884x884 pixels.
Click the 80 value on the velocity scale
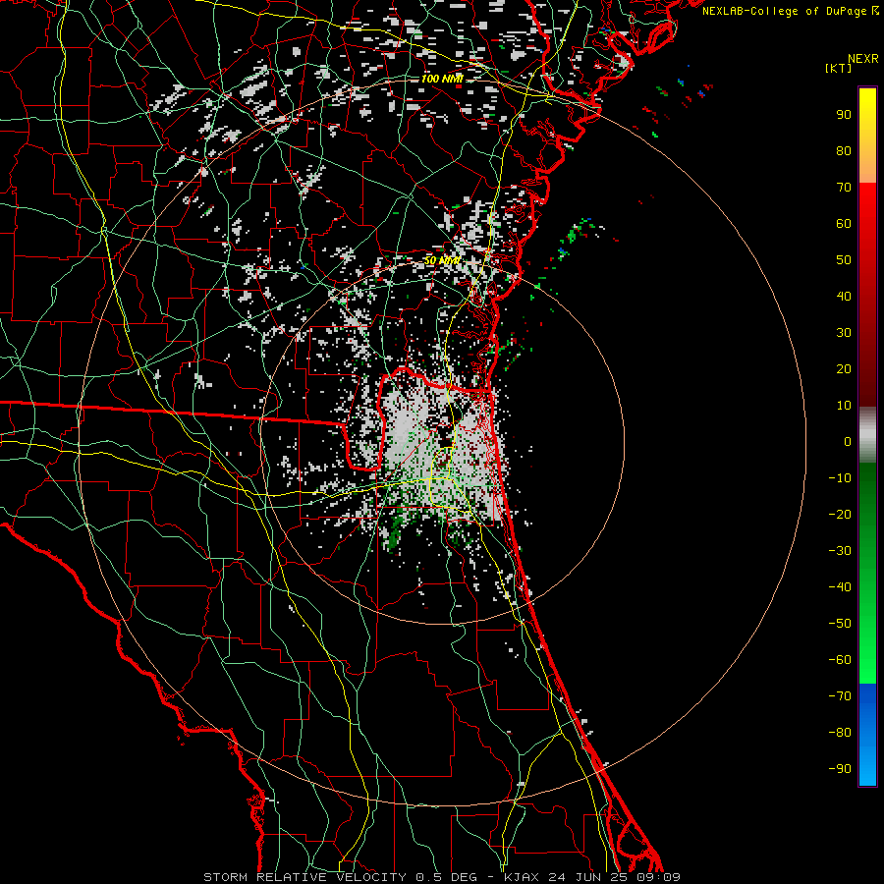(844, 150)
